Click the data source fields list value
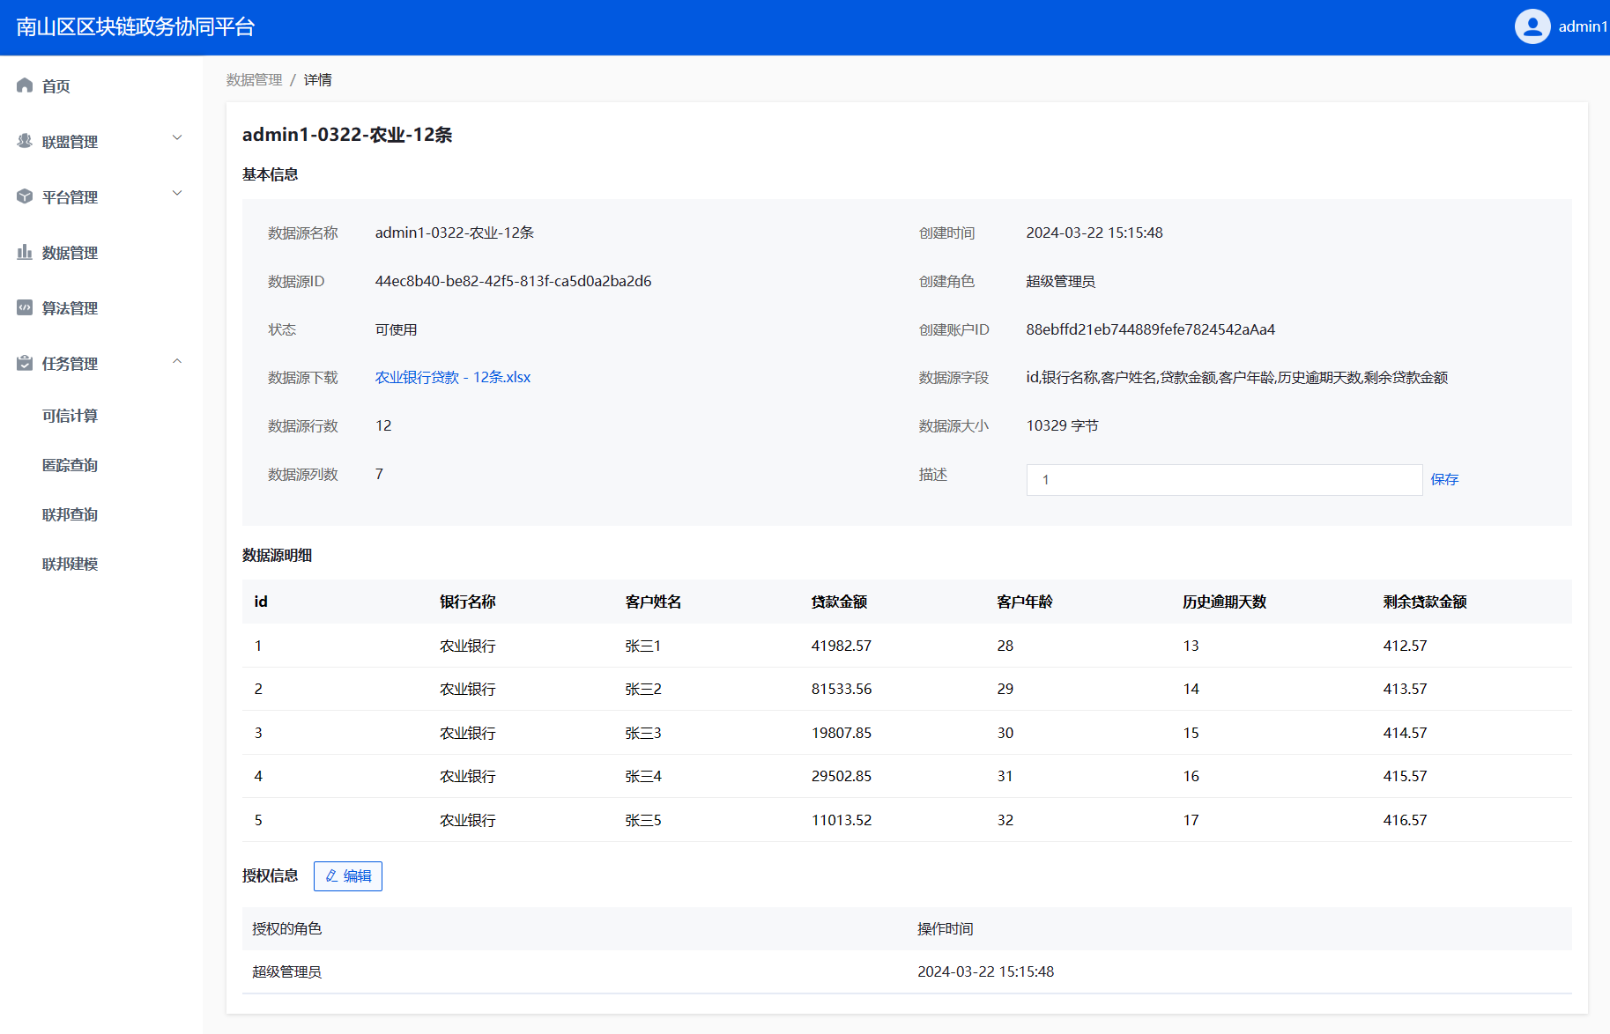This screenshot has width=1610, height=1034. tap(1236, 377)
